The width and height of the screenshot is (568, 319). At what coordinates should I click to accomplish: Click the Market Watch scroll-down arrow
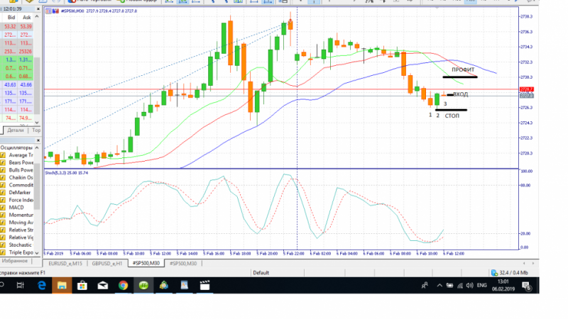(37, 122)
